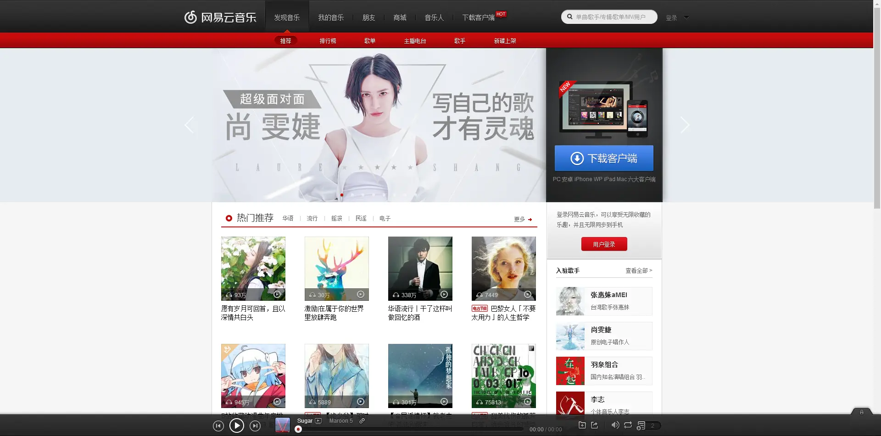881x436 pixels.
Task: Click the search magnifier icon
Action: click(569, 17)
